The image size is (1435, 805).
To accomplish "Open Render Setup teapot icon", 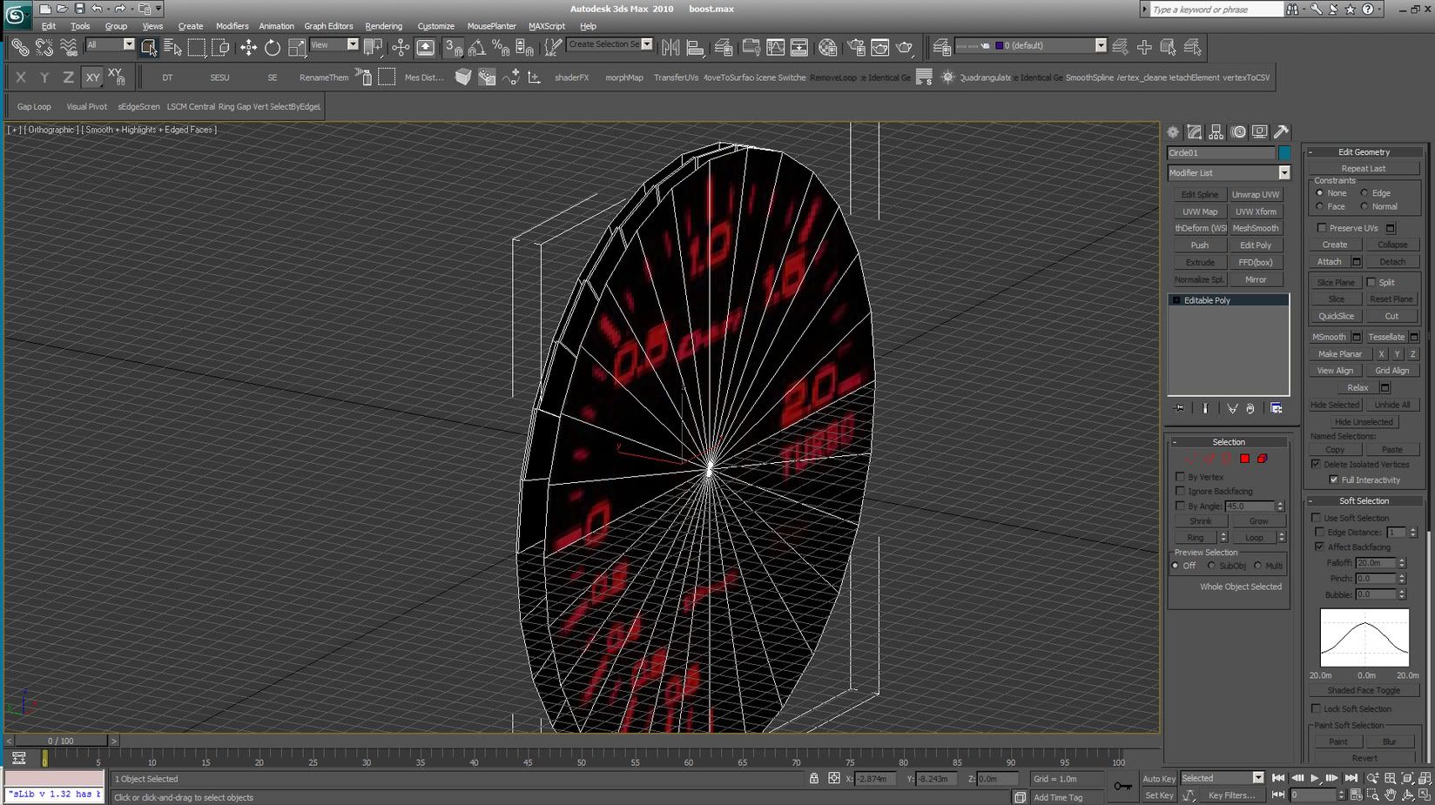I will [x=856, y=47].
